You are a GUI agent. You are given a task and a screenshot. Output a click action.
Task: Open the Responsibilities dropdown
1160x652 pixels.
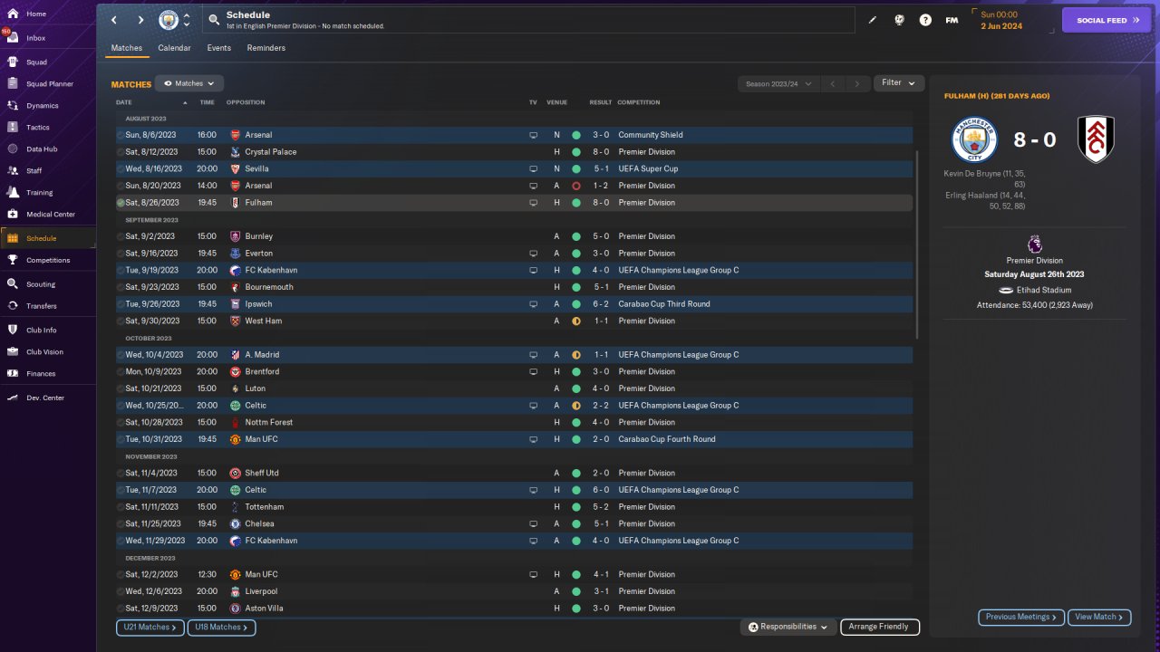click(788, 627)
